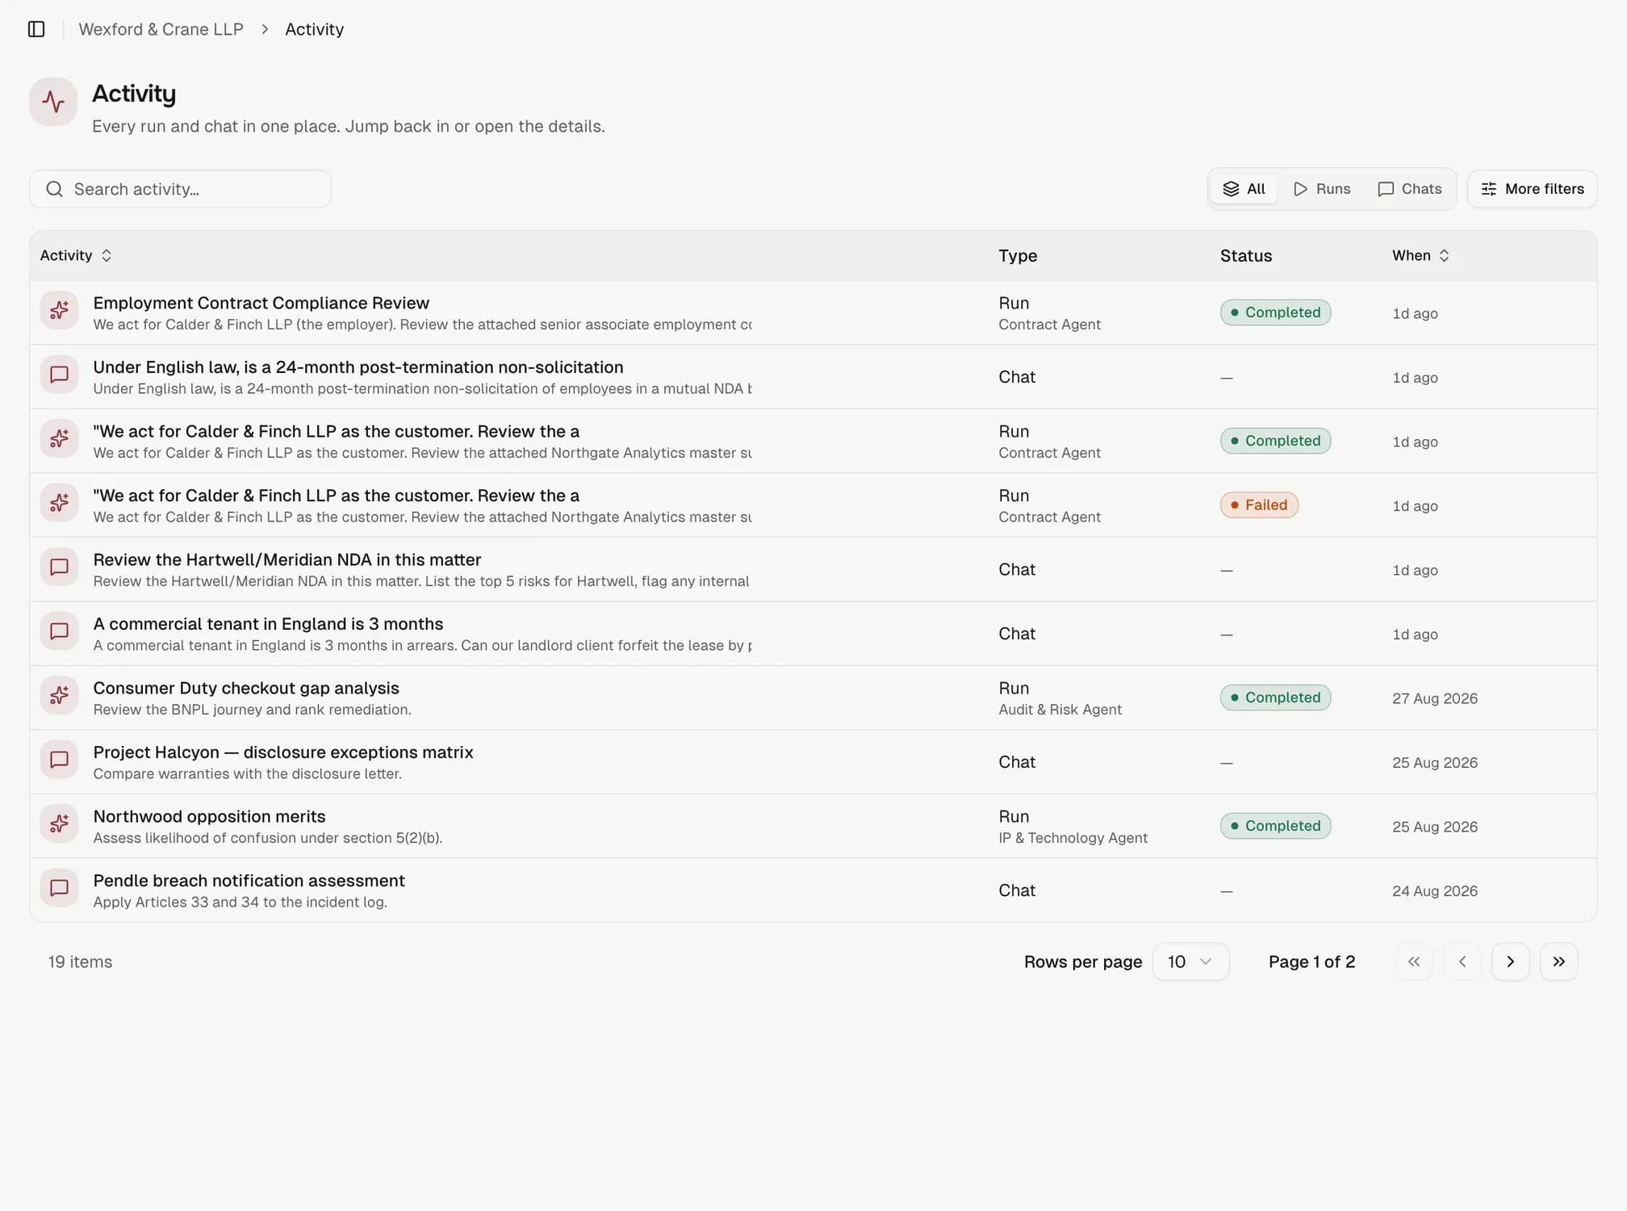Switch to the Runs filter tab
This screenshot has height=1211, width=1627.
(1322, 189)
